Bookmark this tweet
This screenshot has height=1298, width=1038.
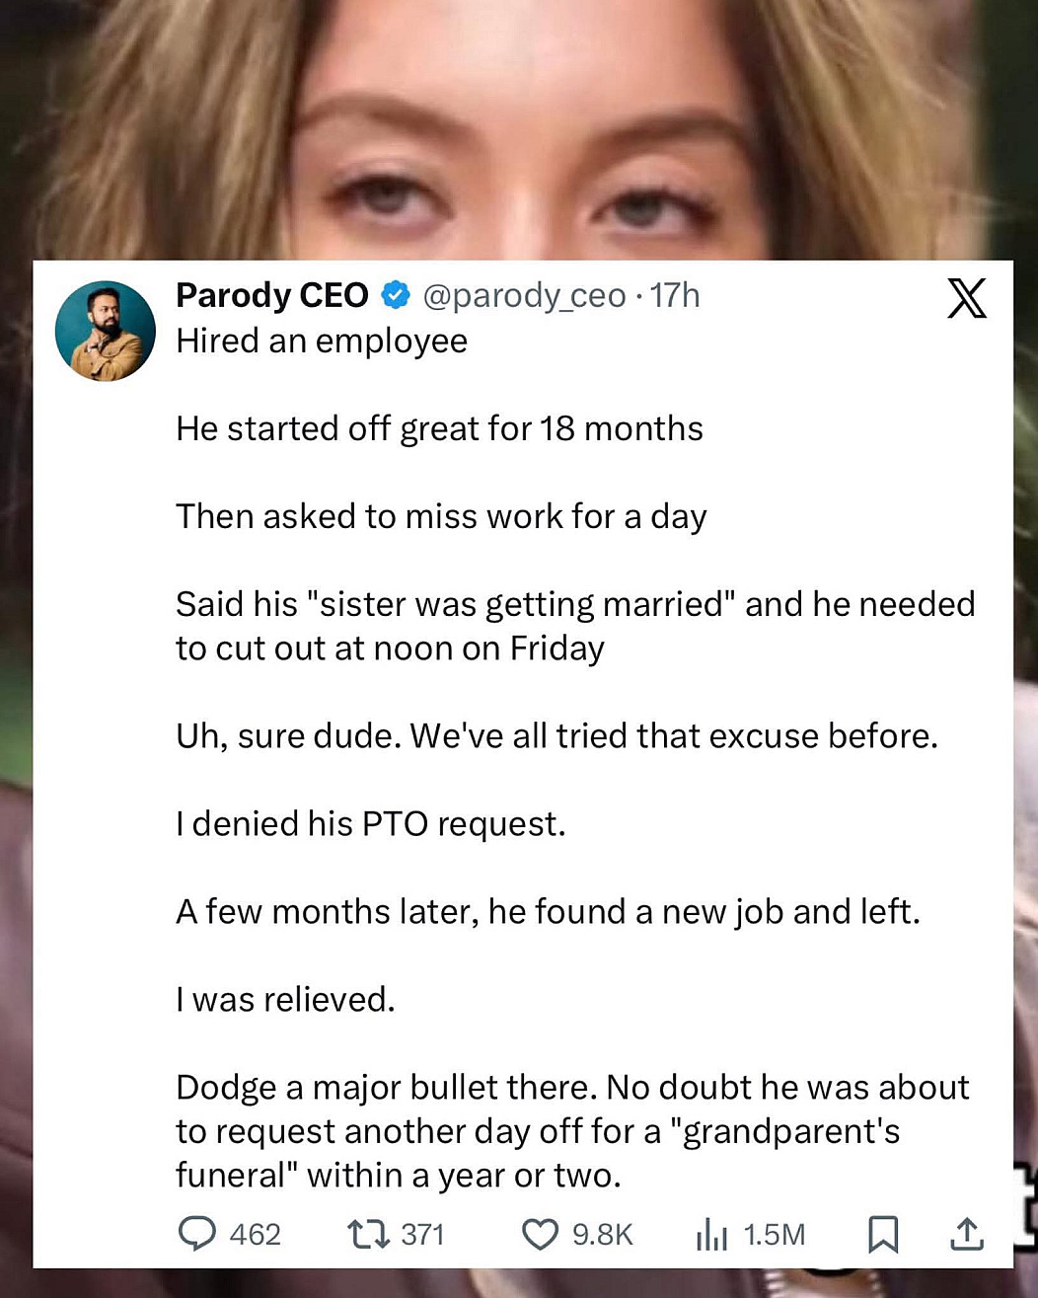pos(882,1234)
